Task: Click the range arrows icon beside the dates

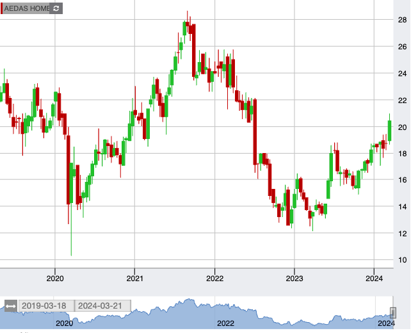Action: 11,306
